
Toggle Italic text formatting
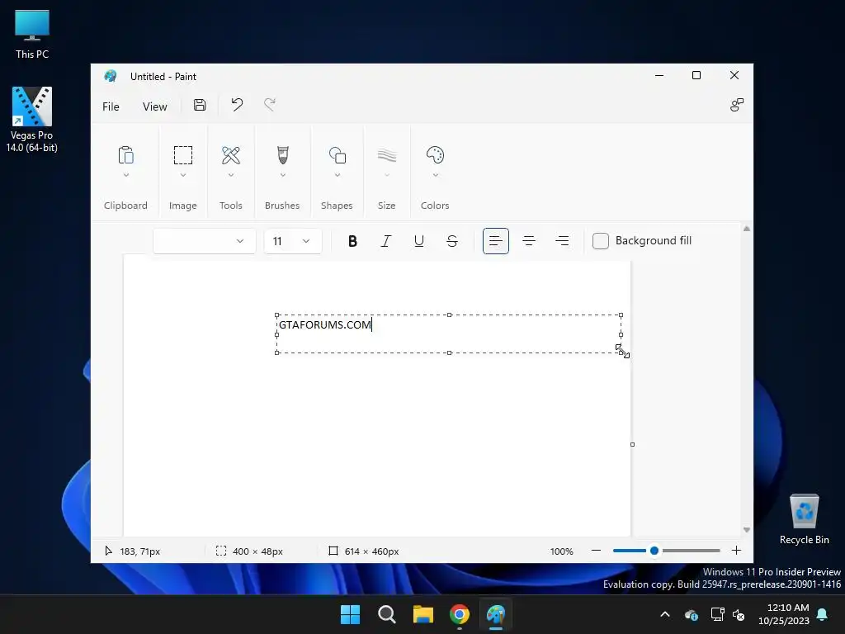pos(386,241)
